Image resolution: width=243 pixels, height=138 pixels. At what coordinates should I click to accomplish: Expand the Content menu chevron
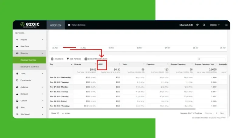[x=43, y=101]
